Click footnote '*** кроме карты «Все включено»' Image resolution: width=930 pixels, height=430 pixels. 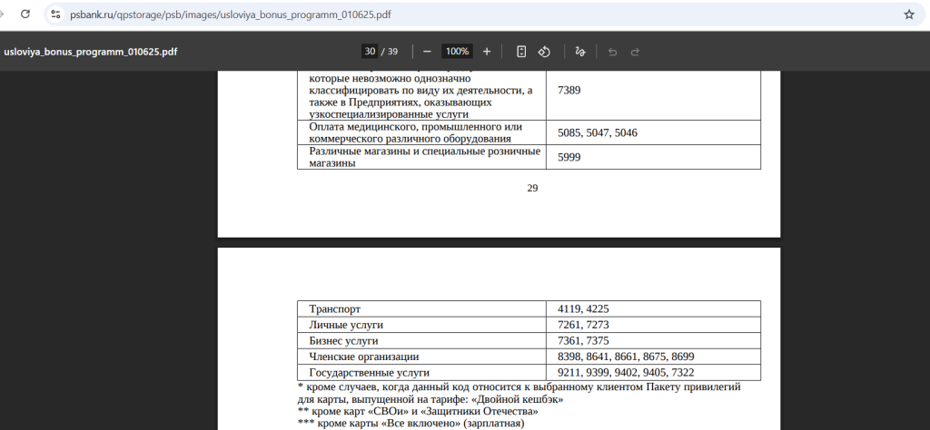(411, 424)
